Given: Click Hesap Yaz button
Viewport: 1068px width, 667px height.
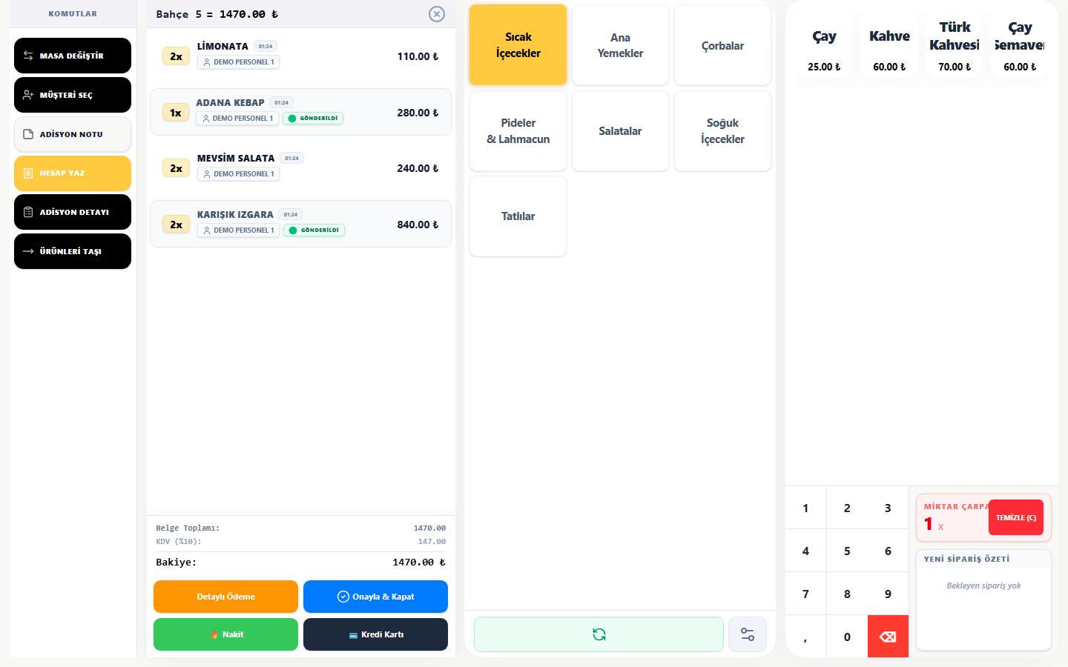Looking at the screenshot, I should [x=73, y=173].
